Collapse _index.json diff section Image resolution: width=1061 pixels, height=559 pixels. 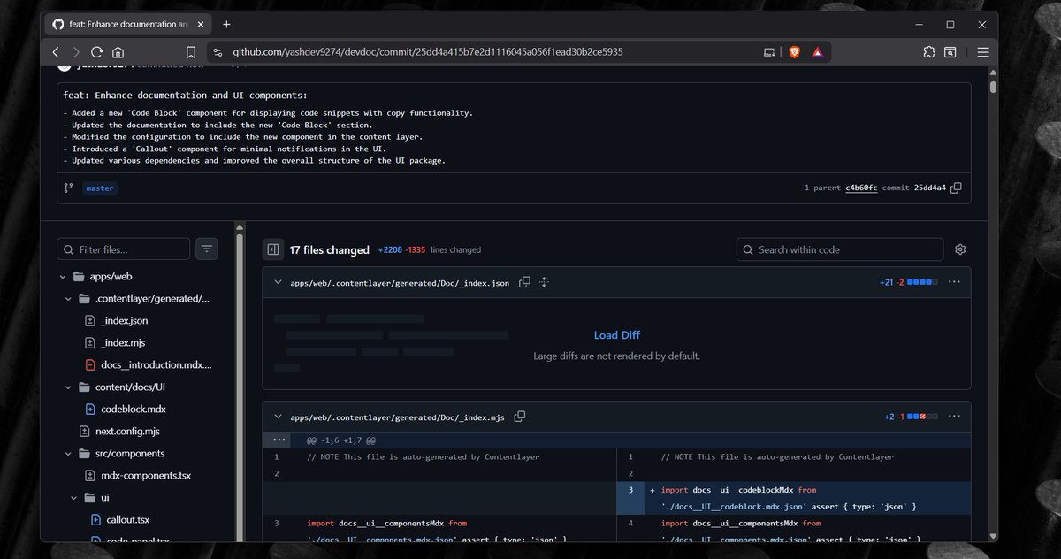coord(278,283)
